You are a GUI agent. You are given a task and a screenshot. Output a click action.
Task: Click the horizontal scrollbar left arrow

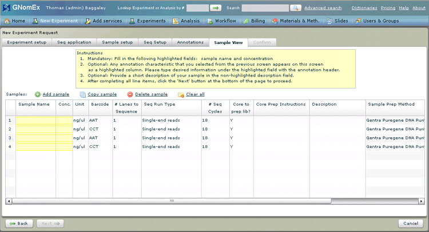click(9, 201)
